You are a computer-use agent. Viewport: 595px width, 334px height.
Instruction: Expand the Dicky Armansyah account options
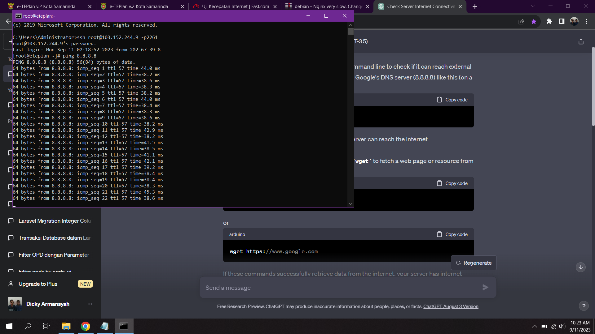click(90, 304)
